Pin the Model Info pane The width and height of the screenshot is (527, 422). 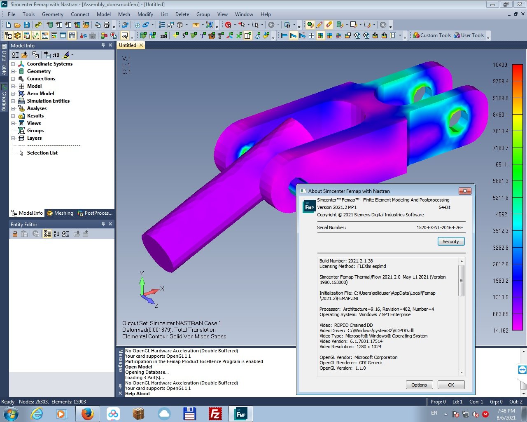[x=103, y=45]
